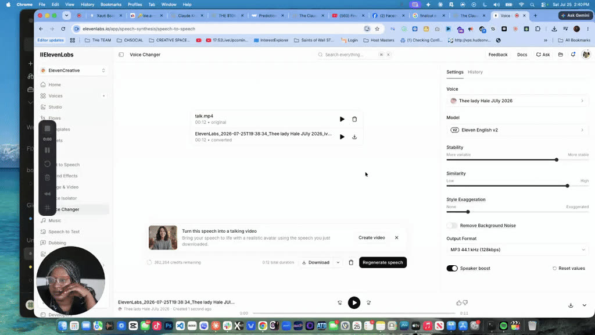Click the Similarity slider handle
The height and width of the screenshot is (335, 595).
[x=567, y=186]
